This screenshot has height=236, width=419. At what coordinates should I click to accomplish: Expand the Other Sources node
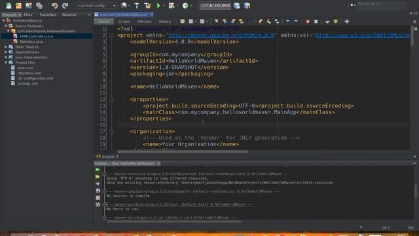point(6,47)
